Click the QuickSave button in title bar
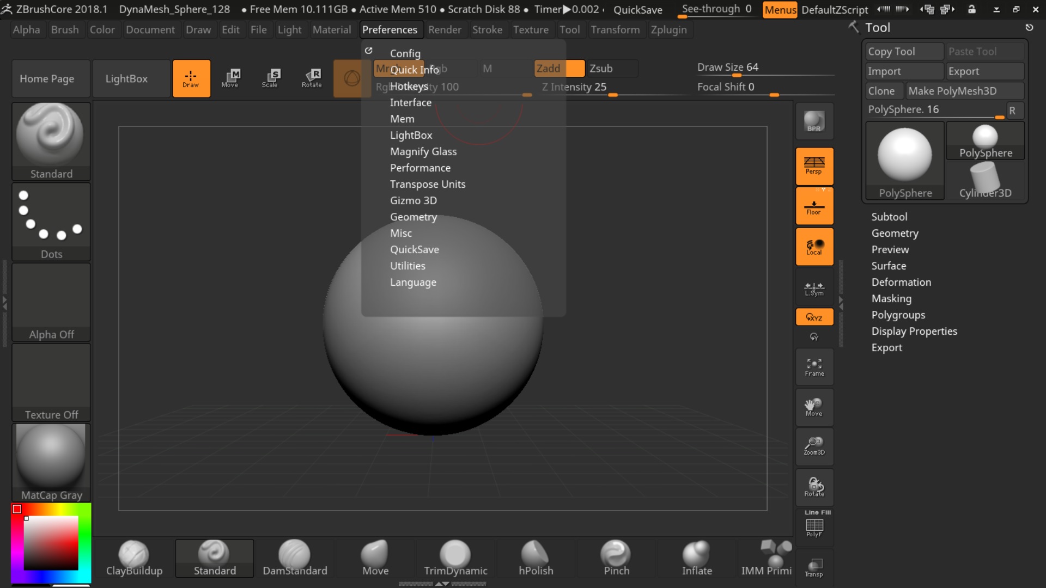Screen dimensions: 1046x588 point(637,9)
